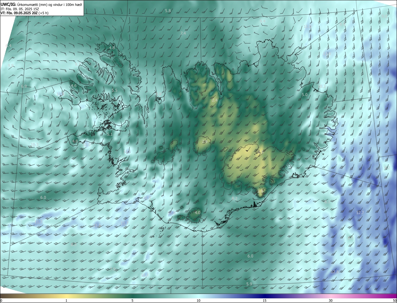Click the 5.9 value label
This screenshot has height=303, width=397.
(x=249, y=284)
